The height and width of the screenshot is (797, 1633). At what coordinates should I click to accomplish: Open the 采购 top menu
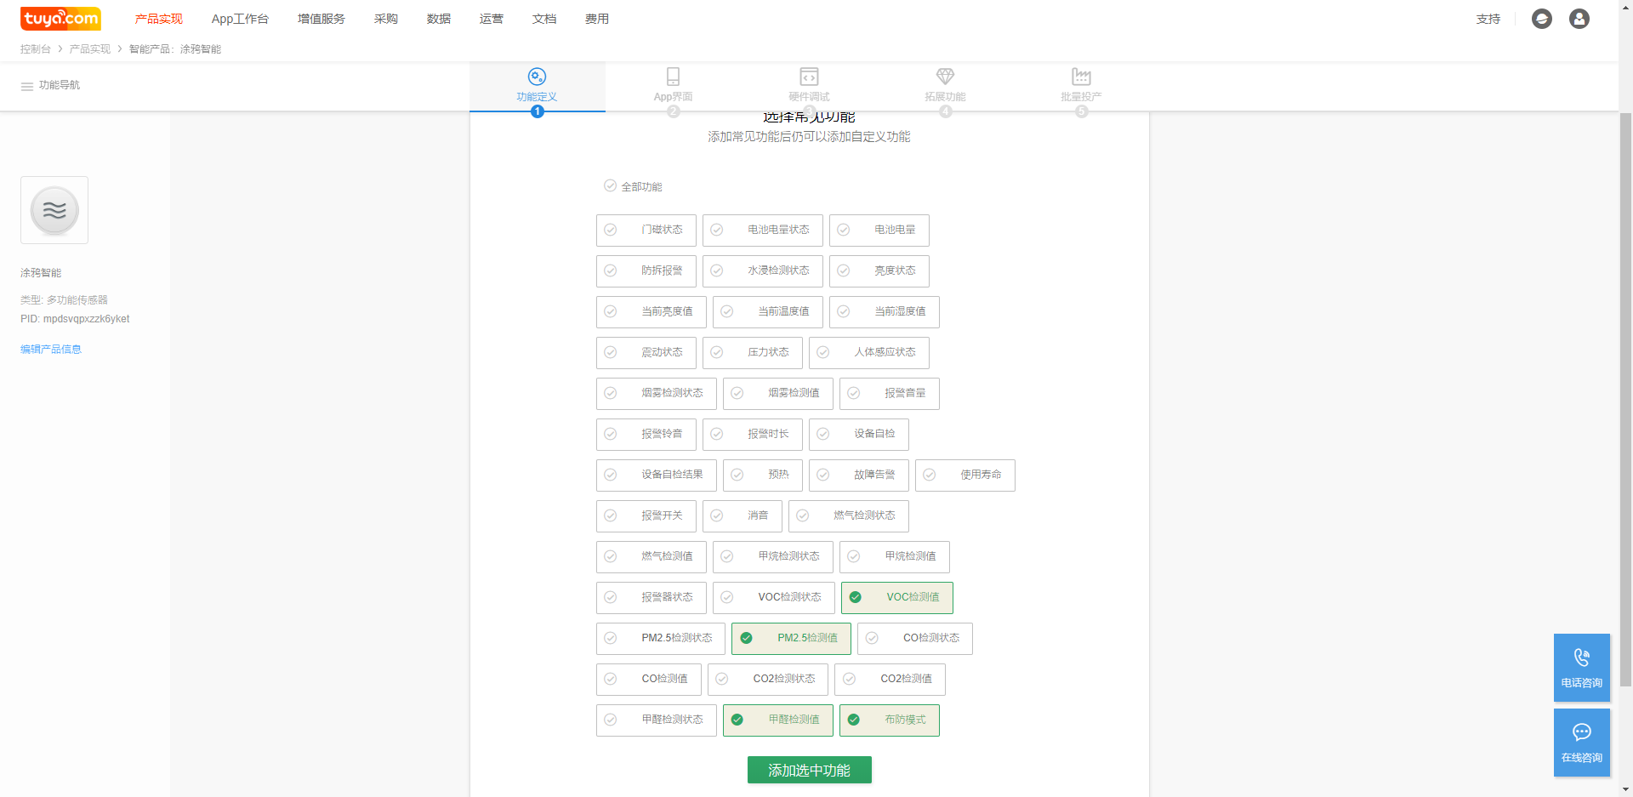pos(386,19)
